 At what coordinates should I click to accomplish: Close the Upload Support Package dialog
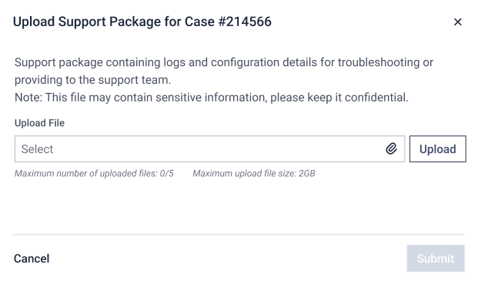[x=457, y=22]
